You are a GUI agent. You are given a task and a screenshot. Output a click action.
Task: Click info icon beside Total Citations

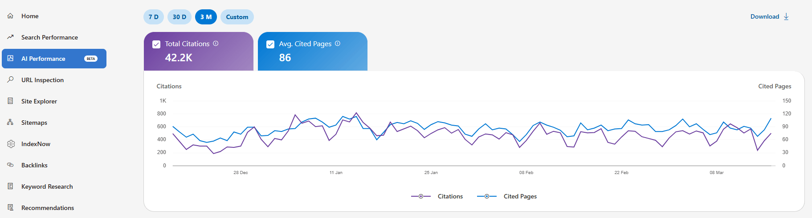pos(216,44)
